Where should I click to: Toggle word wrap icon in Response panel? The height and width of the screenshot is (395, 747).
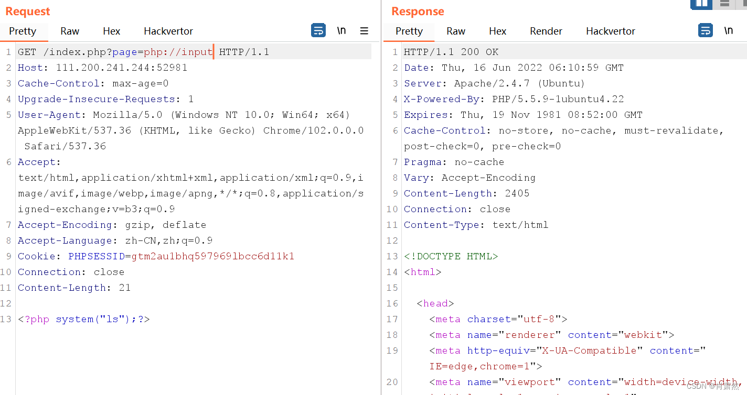coord(706,30)
